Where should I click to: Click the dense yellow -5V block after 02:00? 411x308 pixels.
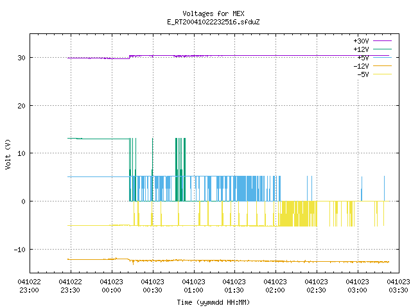click(297, 214)
